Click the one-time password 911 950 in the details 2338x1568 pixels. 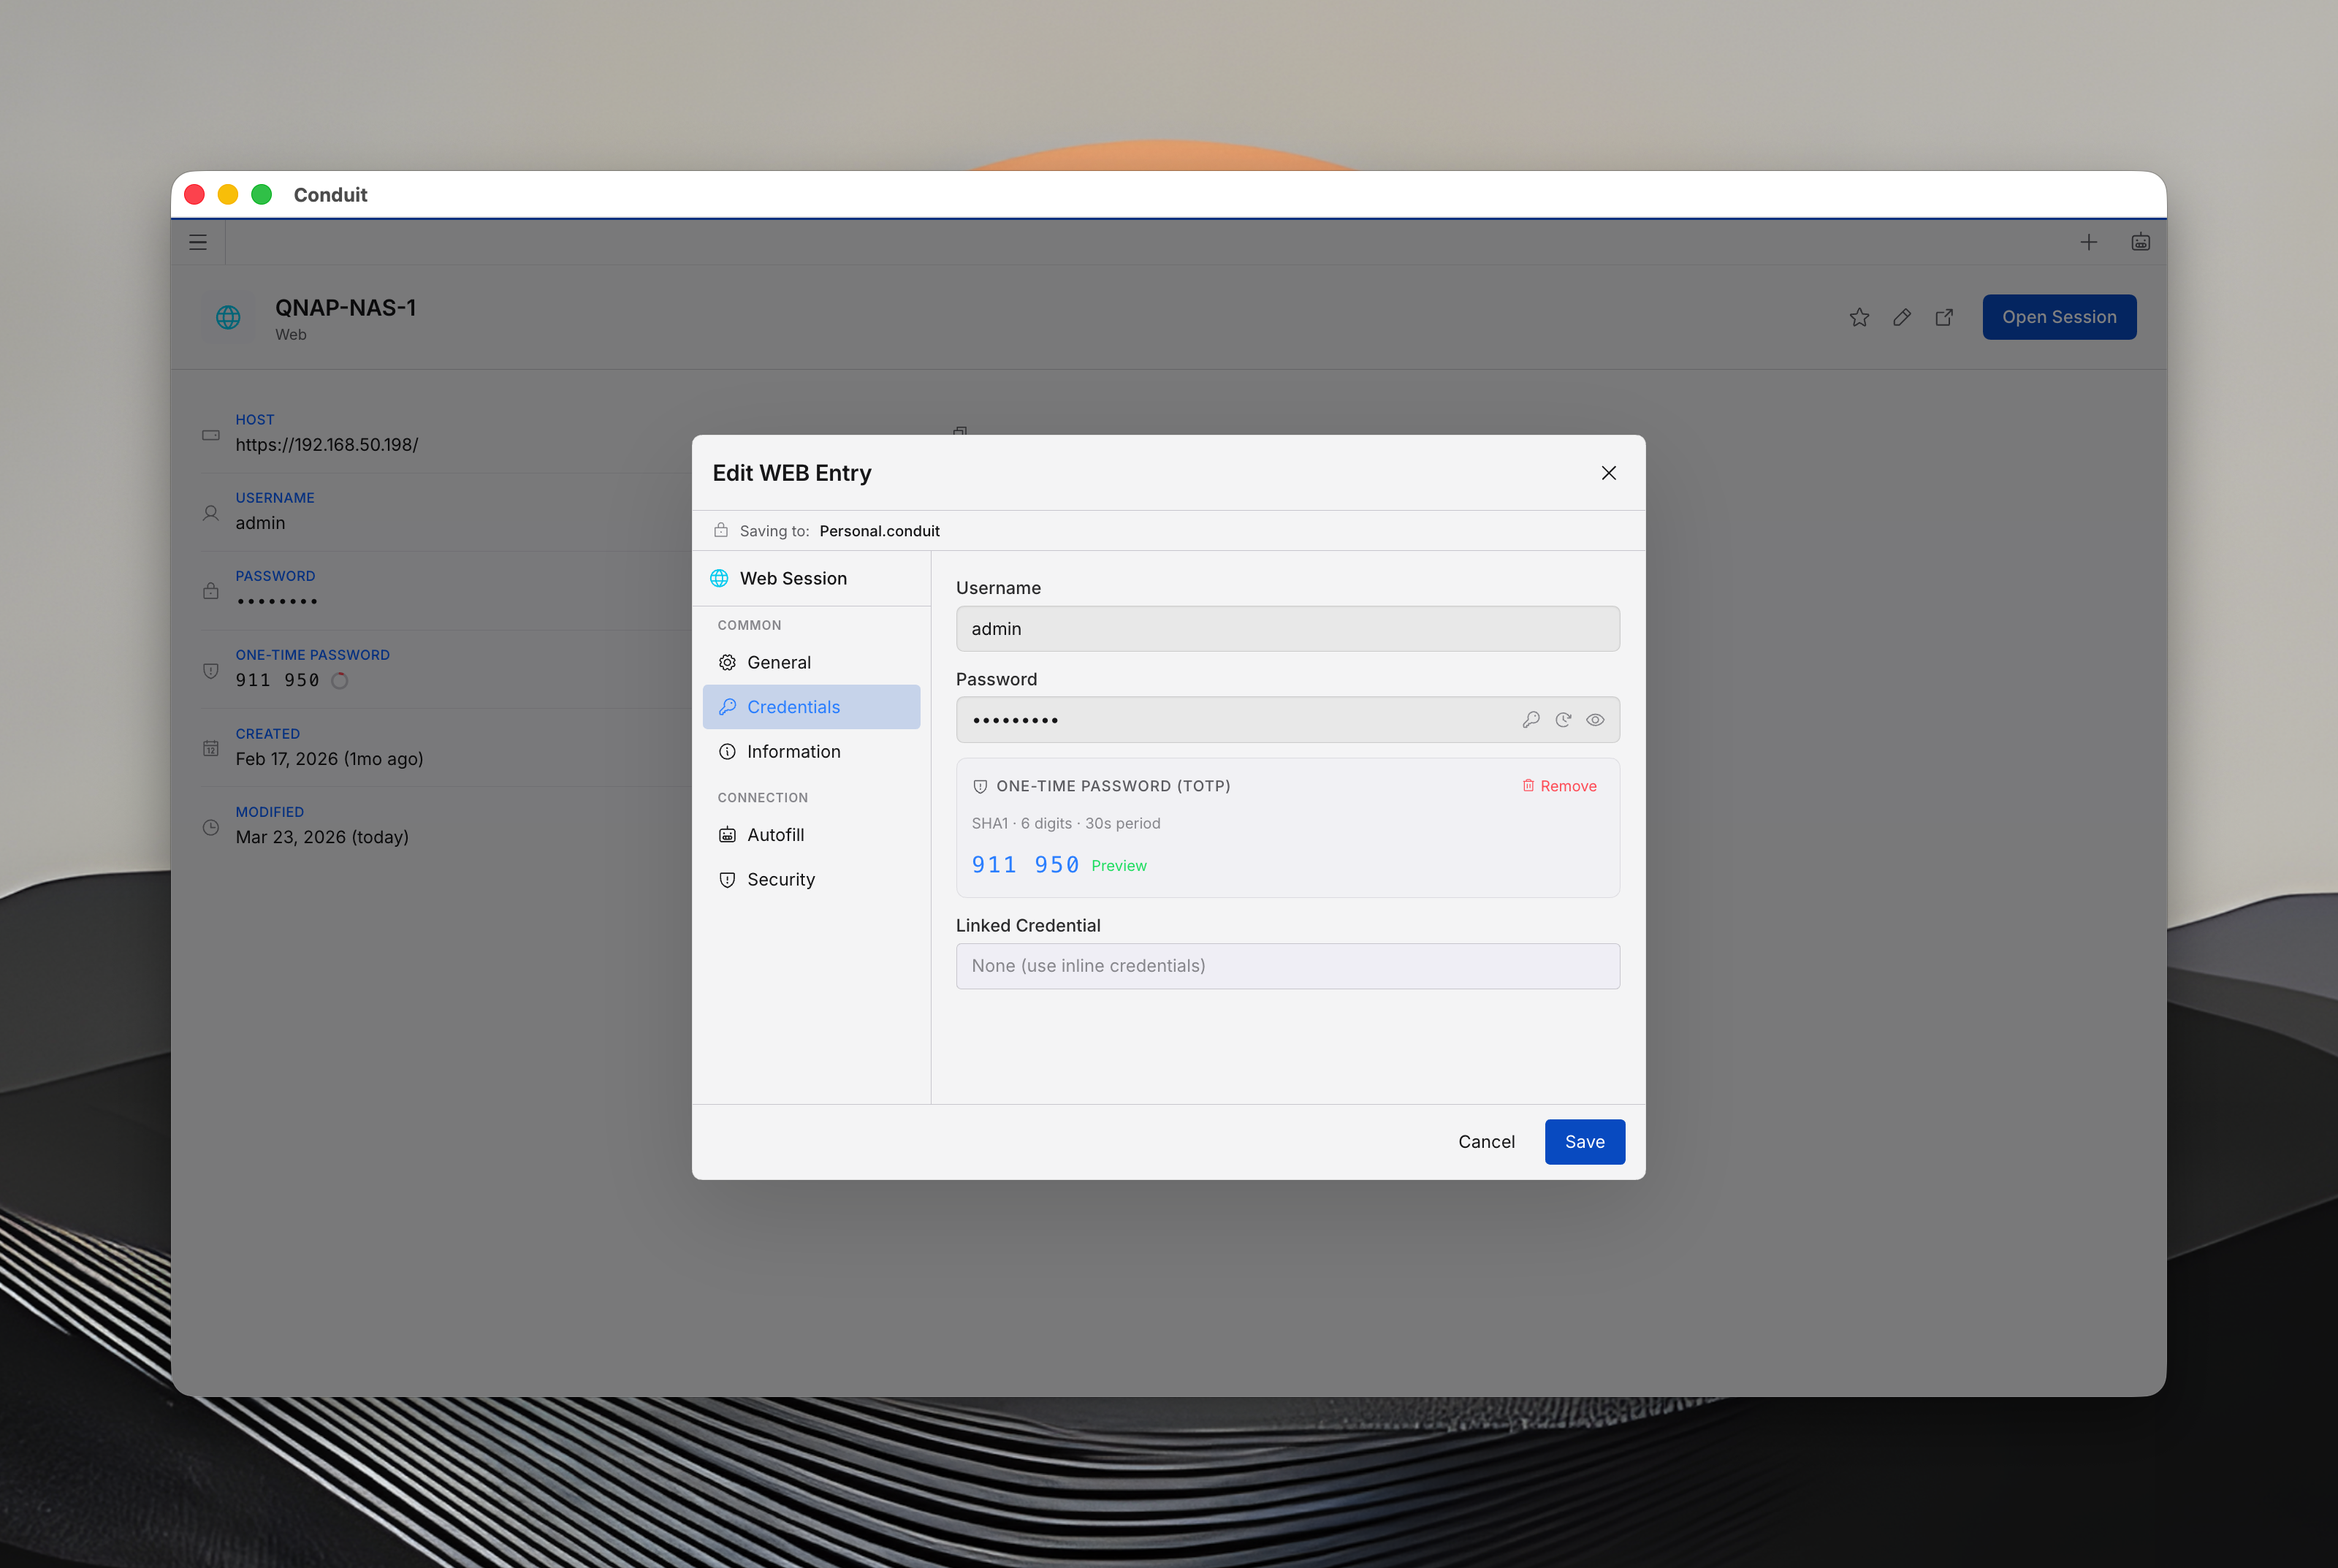pos(277,680)
